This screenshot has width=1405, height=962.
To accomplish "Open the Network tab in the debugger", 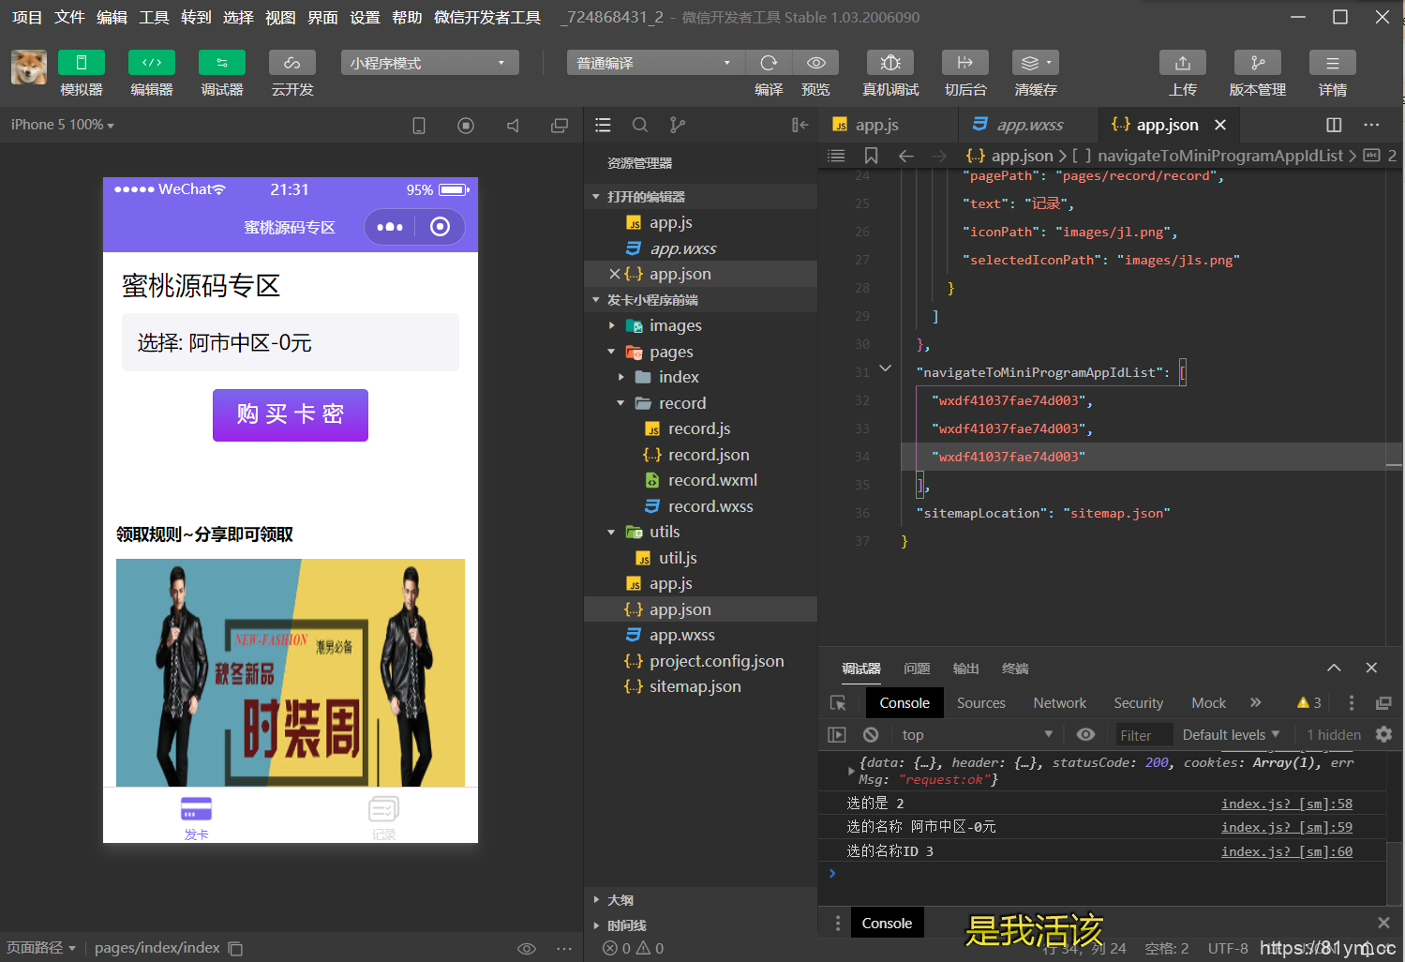I will (x=1059, y=702).
